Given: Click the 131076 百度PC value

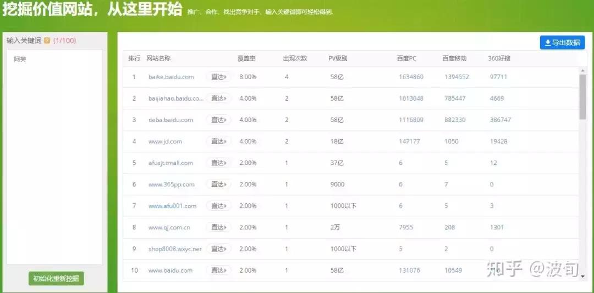Looking at the screenshot, I should 410,270.
